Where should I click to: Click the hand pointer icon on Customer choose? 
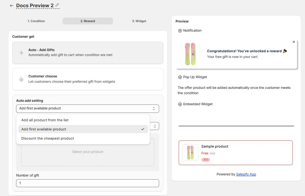pos(21,79)
